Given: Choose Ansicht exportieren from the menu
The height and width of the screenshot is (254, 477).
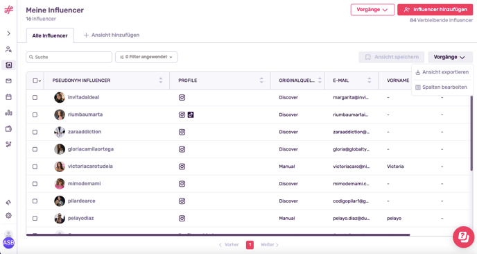Looking at the screenshot, I should pyautogui.click(x=442, y=72).
